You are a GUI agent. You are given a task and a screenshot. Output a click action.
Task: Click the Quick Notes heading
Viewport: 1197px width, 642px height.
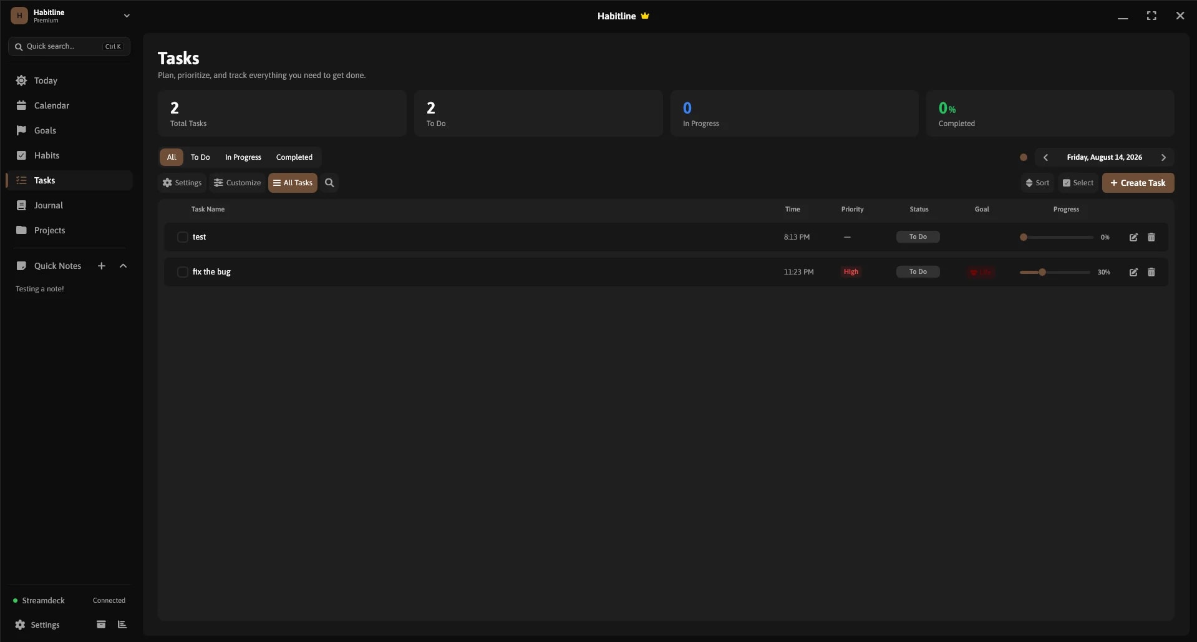coord(57,266)
